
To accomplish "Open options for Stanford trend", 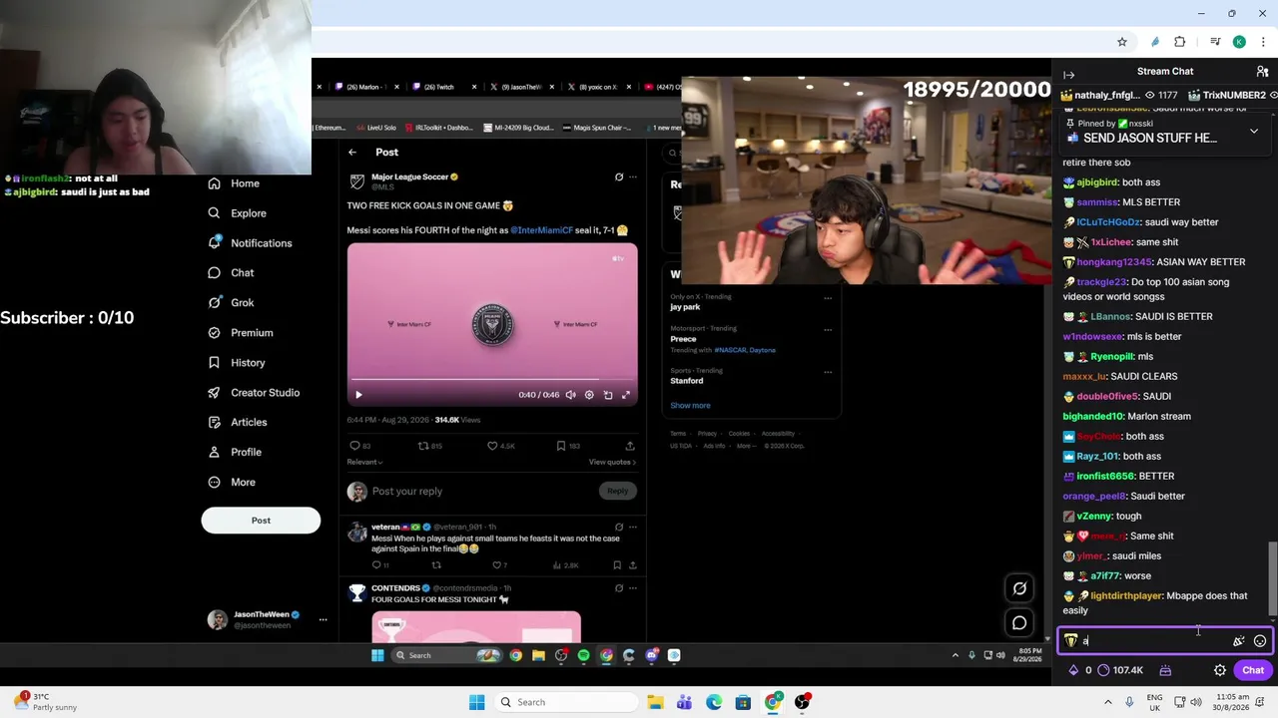I will (x=828, y=371).
